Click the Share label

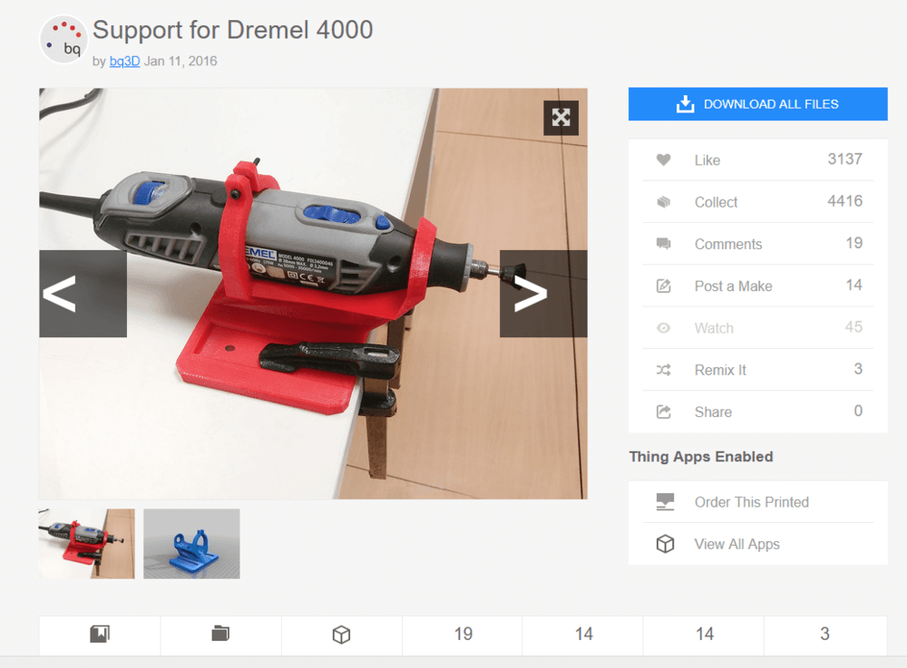click(x=713, y=412)
